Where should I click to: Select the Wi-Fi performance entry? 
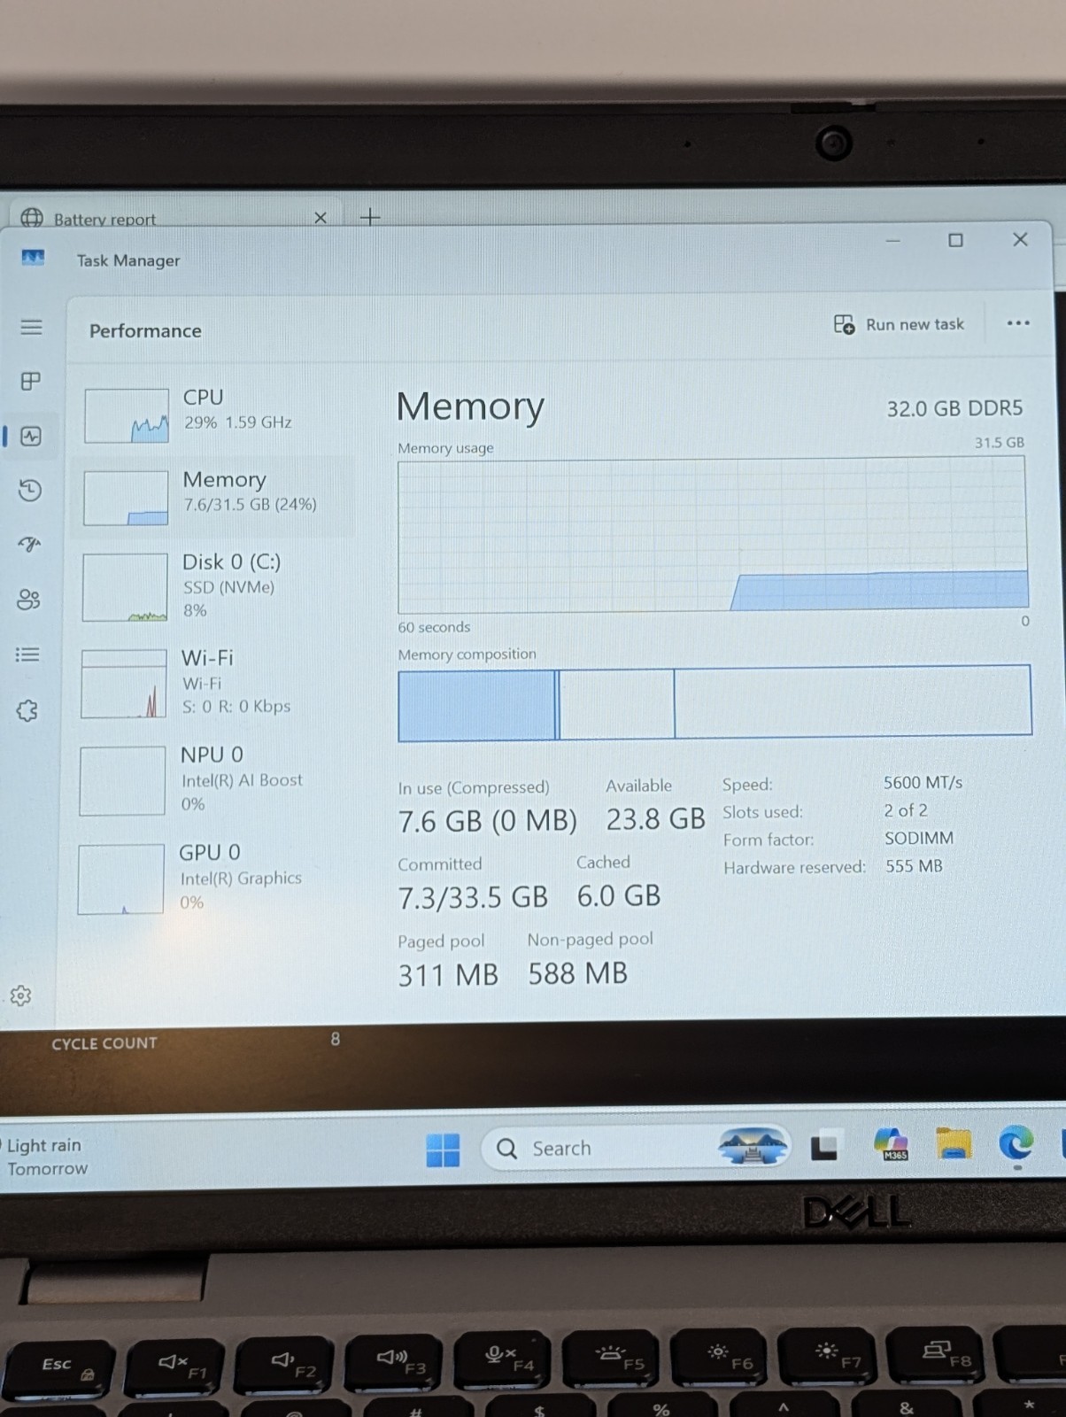click(x=212, y=682)
